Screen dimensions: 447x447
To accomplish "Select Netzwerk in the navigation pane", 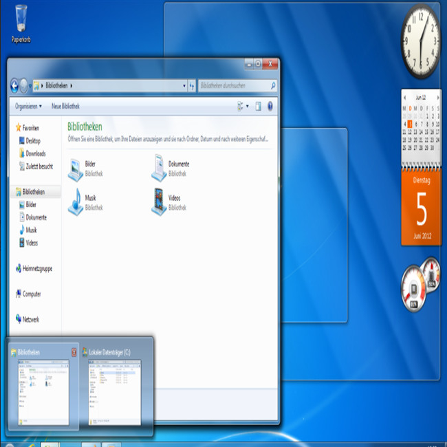I will [28, 319].
